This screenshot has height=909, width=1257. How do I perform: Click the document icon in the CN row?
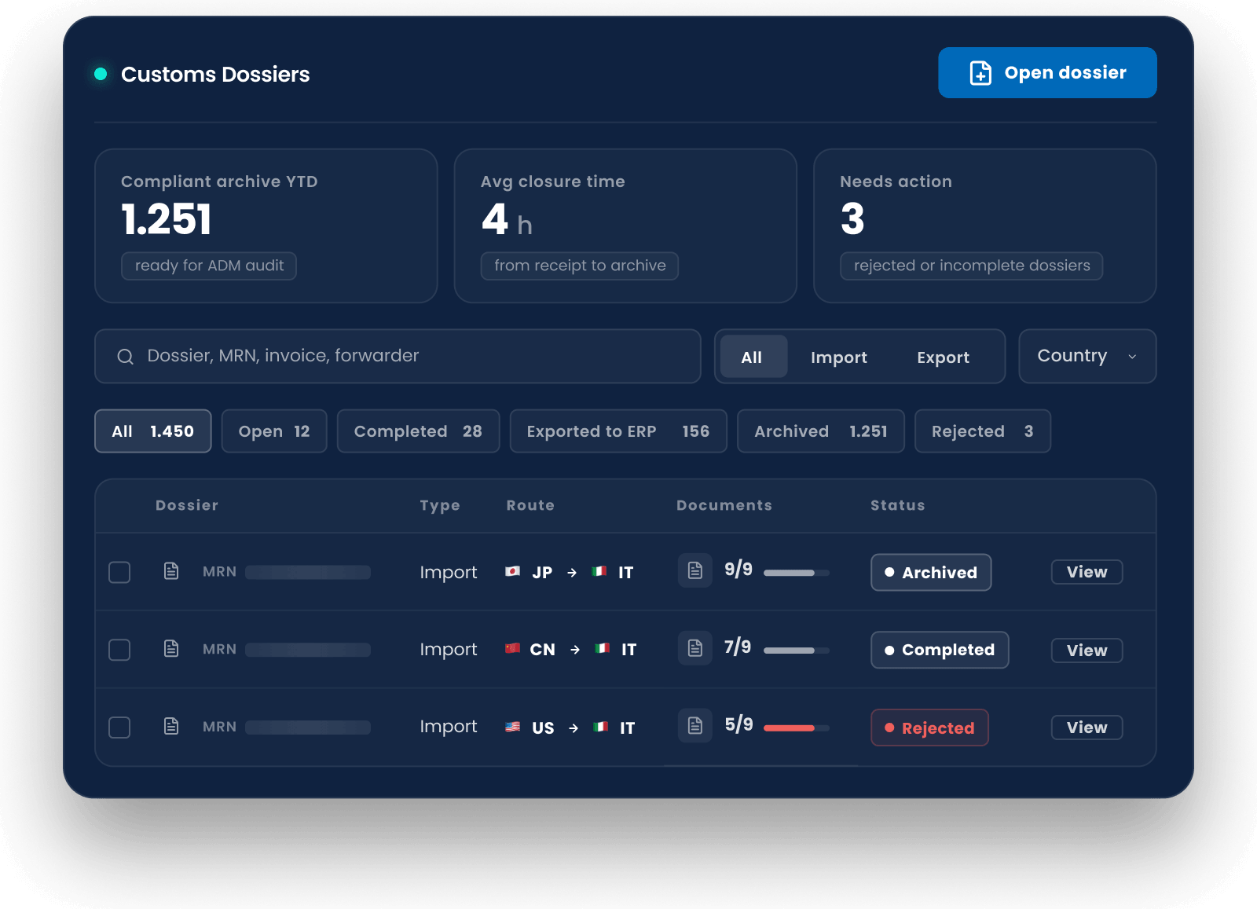[171, 649]
